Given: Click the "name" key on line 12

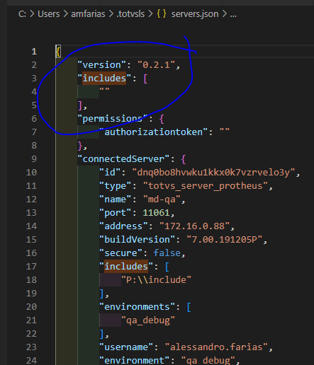Looking at the screenshot, I should point(116,199).
